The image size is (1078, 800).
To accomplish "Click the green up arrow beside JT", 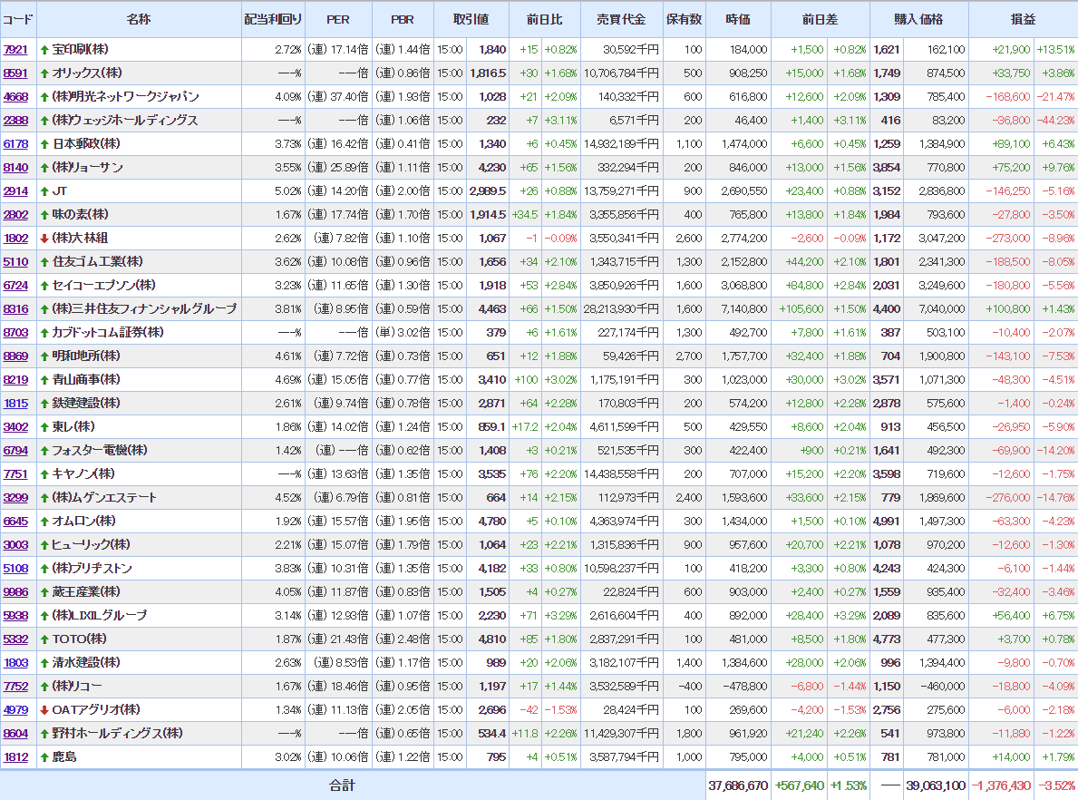I will [x=44, y=191].
